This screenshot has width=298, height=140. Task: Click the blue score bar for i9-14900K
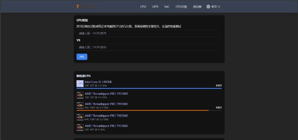point(149,88)
